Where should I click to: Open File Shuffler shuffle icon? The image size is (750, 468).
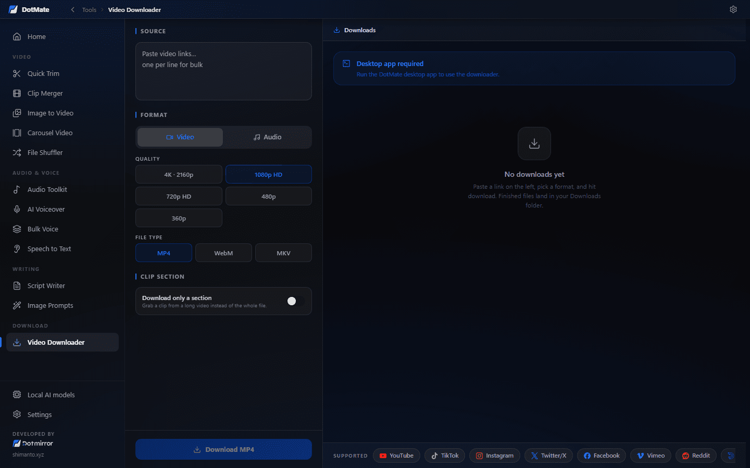(17, 152)
